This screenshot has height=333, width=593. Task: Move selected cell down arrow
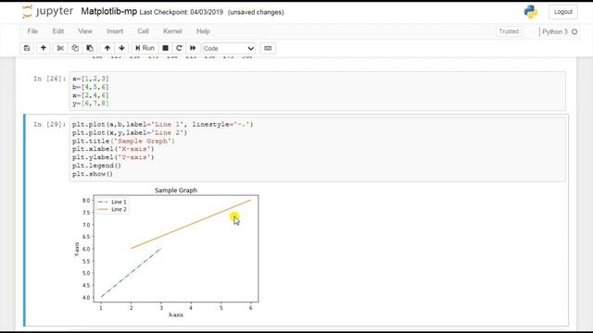(x=121, y=48)
